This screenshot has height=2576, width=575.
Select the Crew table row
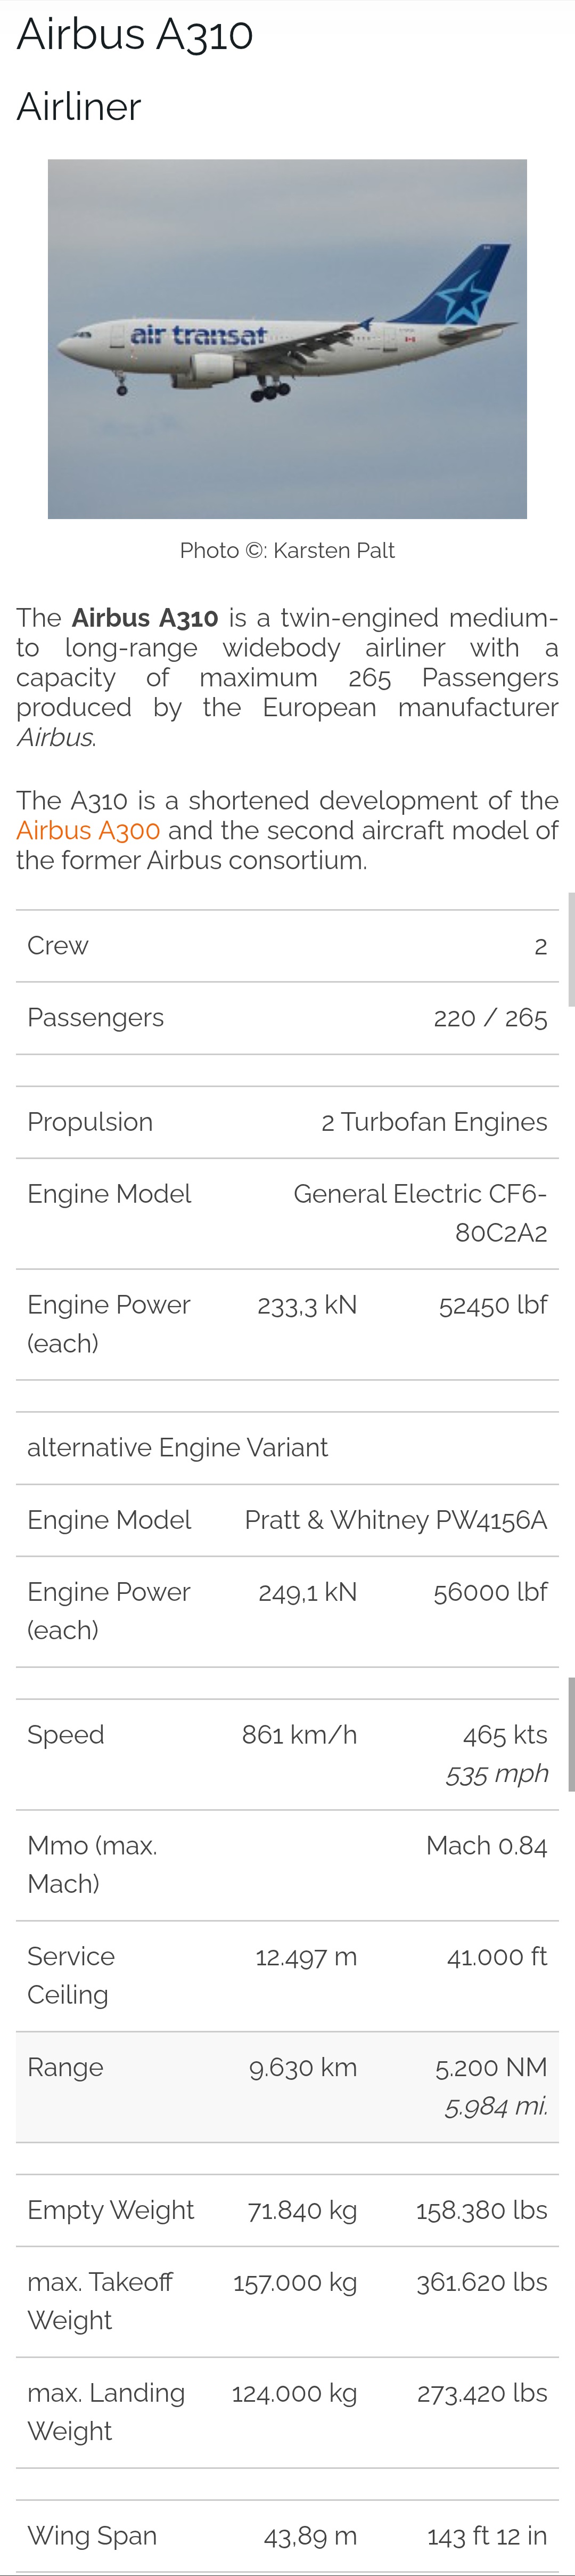pyautogui.click(x=287, y=946)
